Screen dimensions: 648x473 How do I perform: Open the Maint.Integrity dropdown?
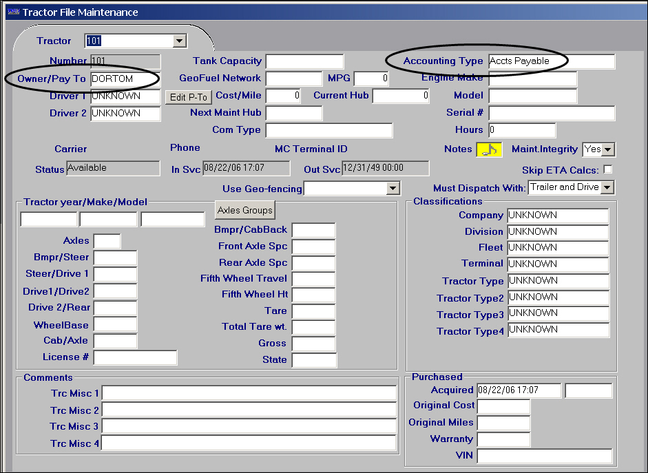click(608, 149)
